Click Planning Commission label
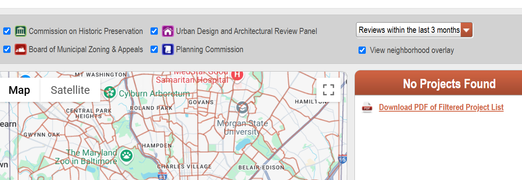The width and height of the screenshot is (522, 180). (210, 49)
